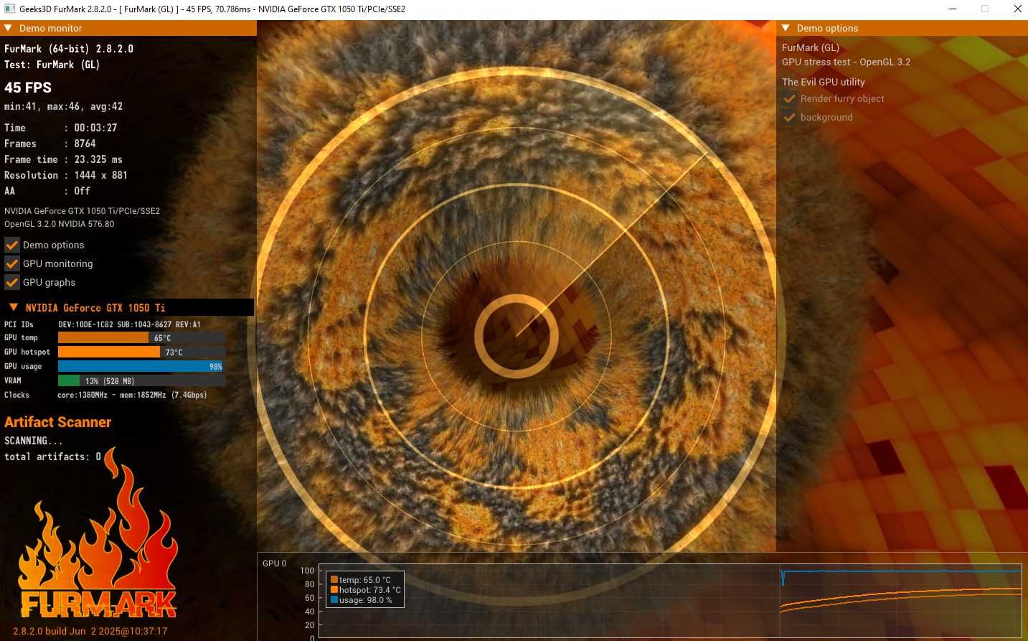Click the Time 00:03:27 row

click(61, 128)
